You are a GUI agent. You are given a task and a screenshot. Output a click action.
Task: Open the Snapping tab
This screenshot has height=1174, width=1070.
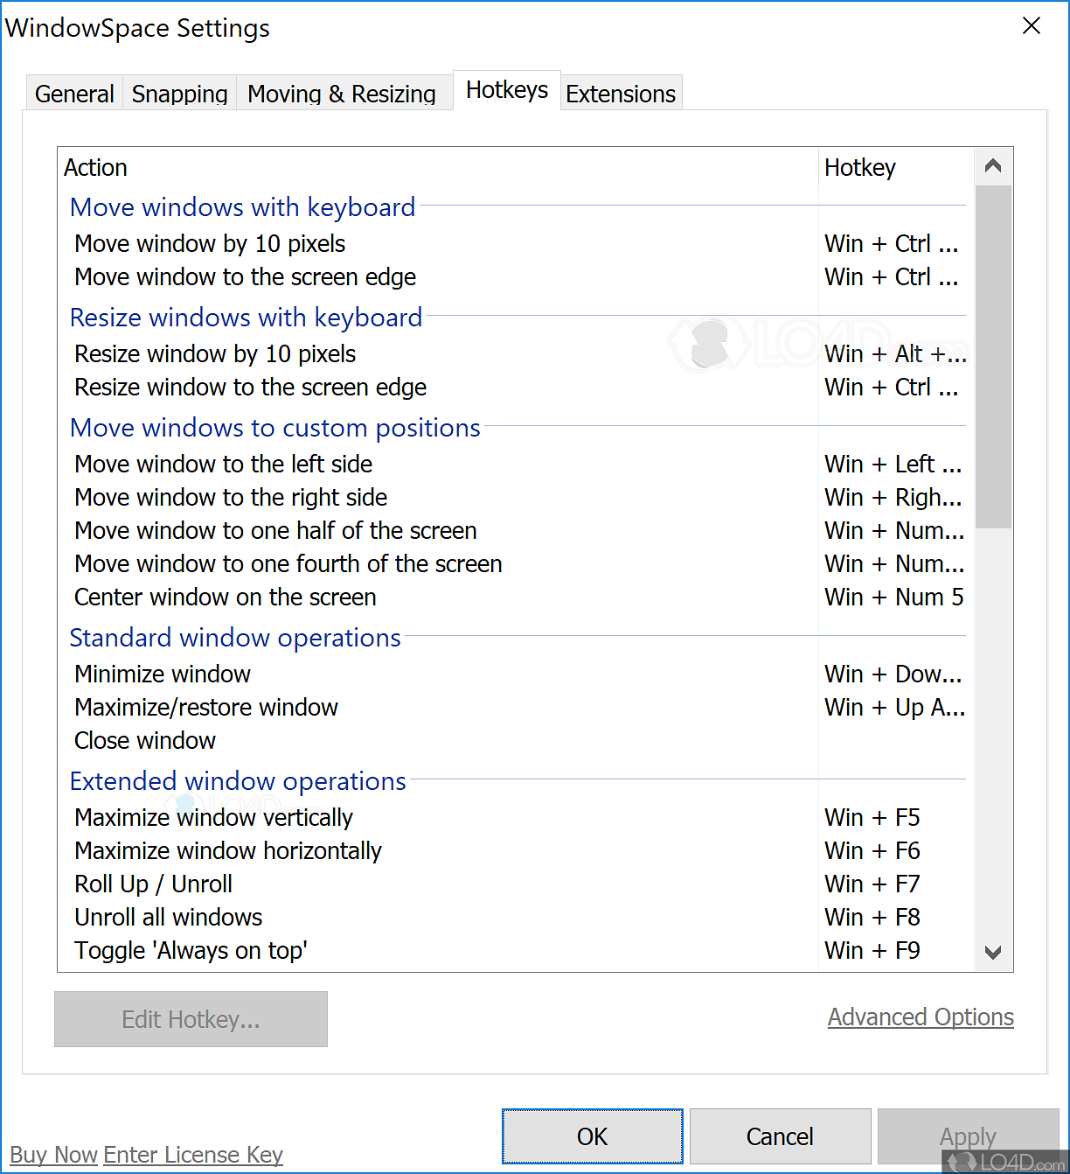pyautogui.click(x=179, y=94)
